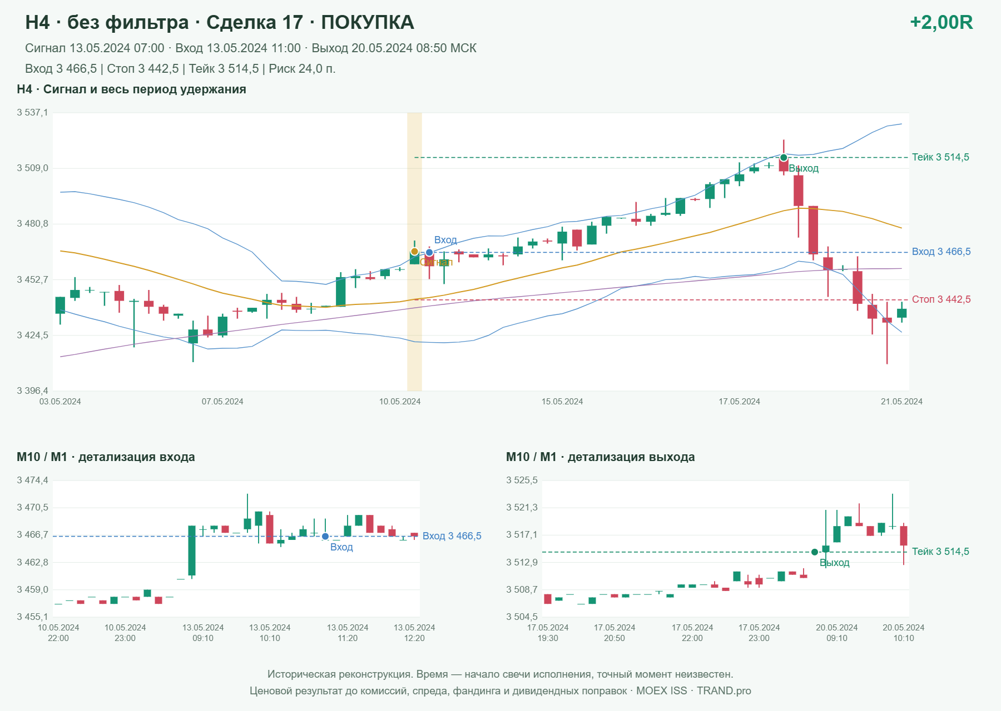The width and height of the screenshot is (1001, 711).
Task: Select the 'Вход' label under the entry detail marker
Action: pyautogui.click(x=341, y=547)
